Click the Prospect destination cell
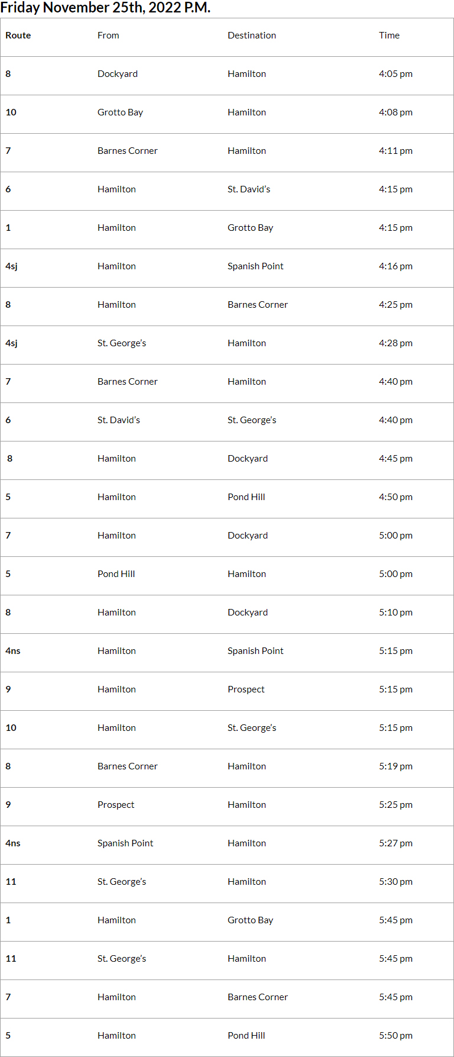The height and width of the screenshot is (1057, 454). tap(246, 689)
